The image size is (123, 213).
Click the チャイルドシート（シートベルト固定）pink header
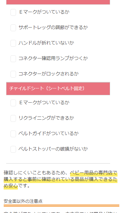(58, 88)
